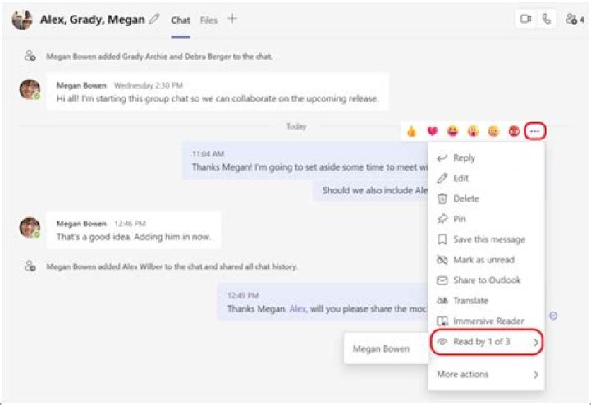Click Delete in the message menu
Image resolution: width=591 pixels, height=405 pixels.
(465, 198)
